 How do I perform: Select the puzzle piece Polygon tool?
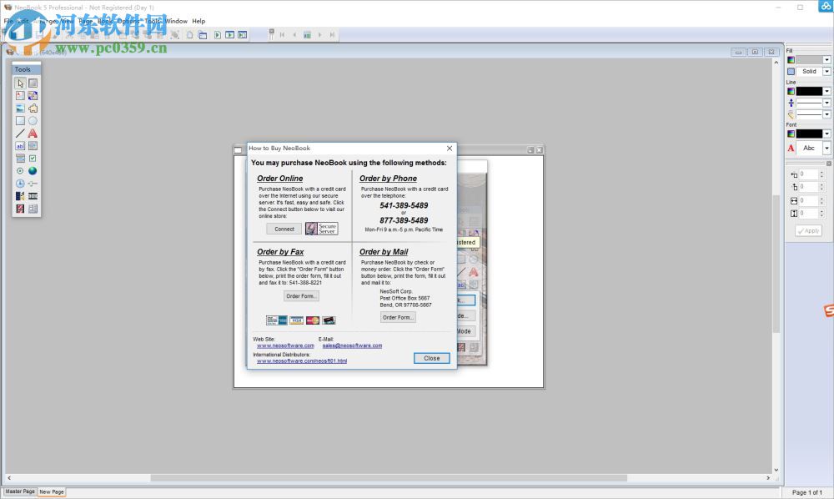pos(33,108)
